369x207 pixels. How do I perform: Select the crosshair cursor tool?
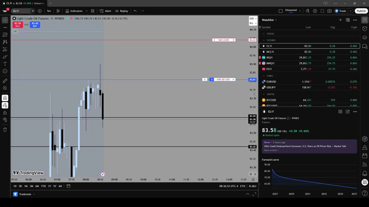tap(5, 20)
